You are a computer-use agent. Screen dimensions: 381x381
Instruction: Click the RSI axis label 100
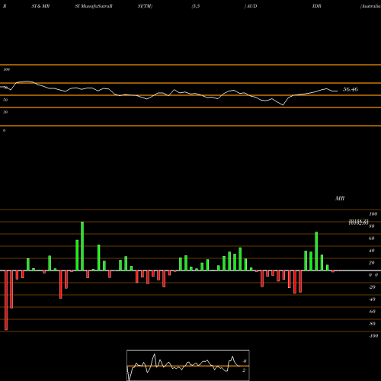pyautogui.click(x=6, y=69)
